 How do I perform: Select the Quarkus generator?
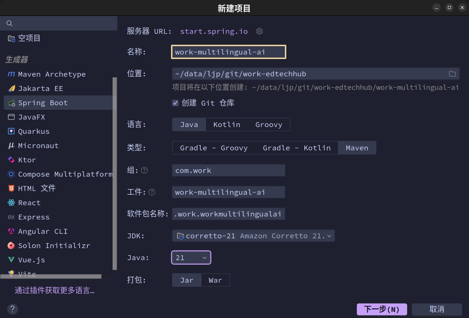click(x=34, y=131)
